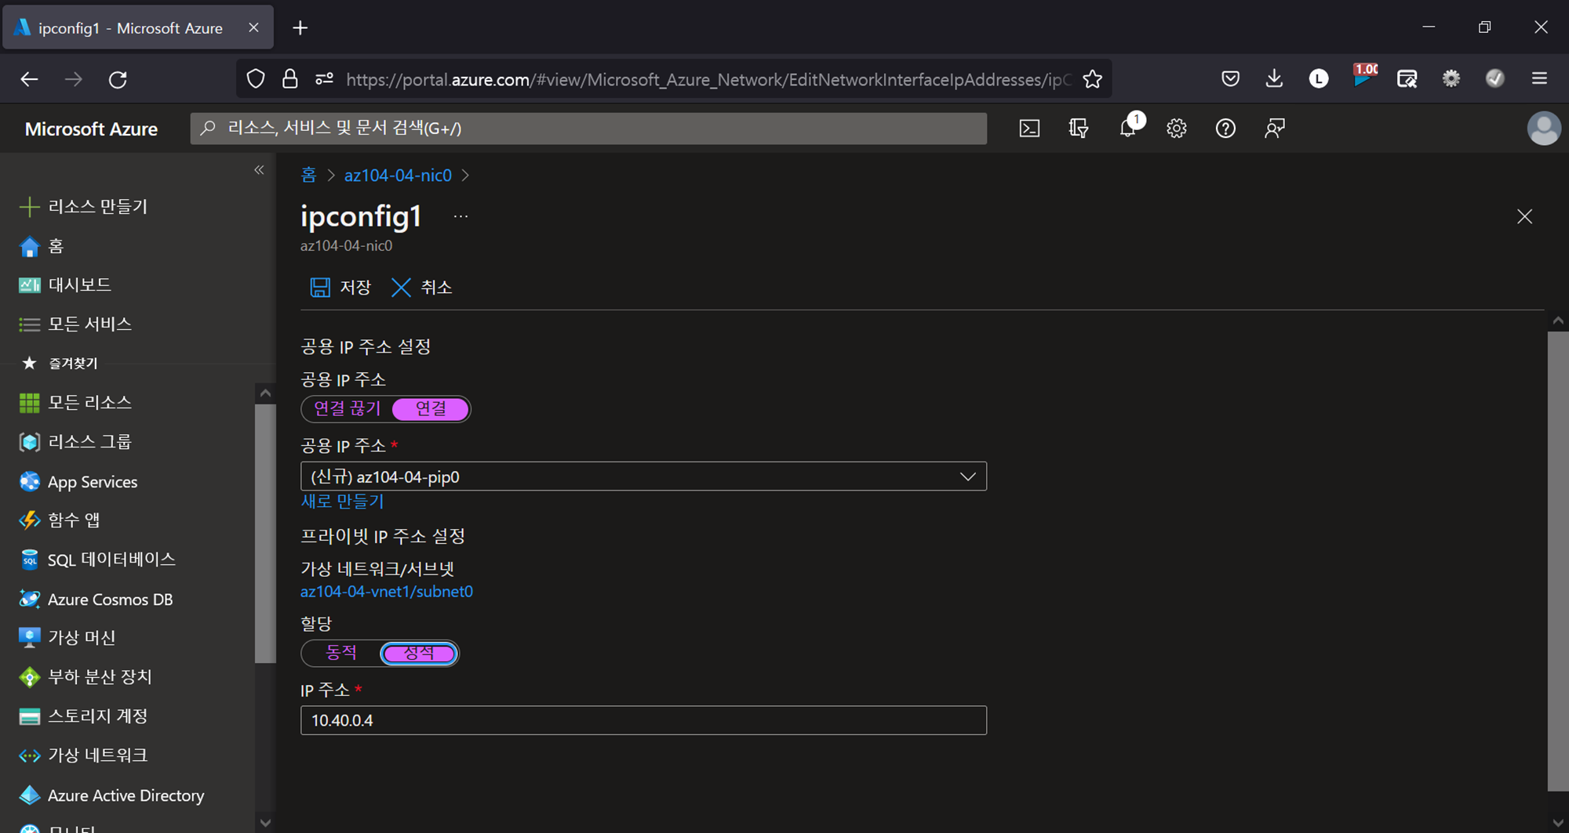Open App Services in the sidebar
This screenshot has height=833, width=1569.
coord(78,481)
